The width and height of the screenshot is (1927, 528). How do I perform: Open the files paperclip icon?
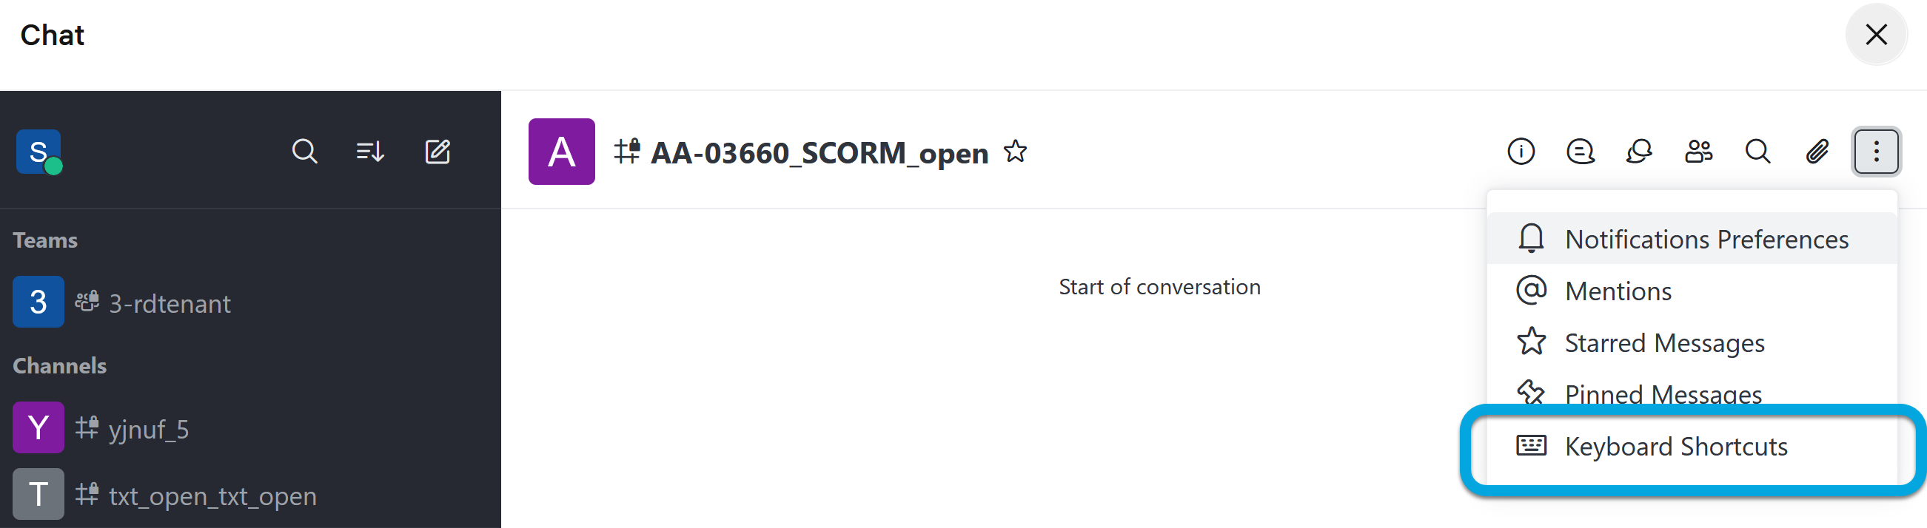1817,152
